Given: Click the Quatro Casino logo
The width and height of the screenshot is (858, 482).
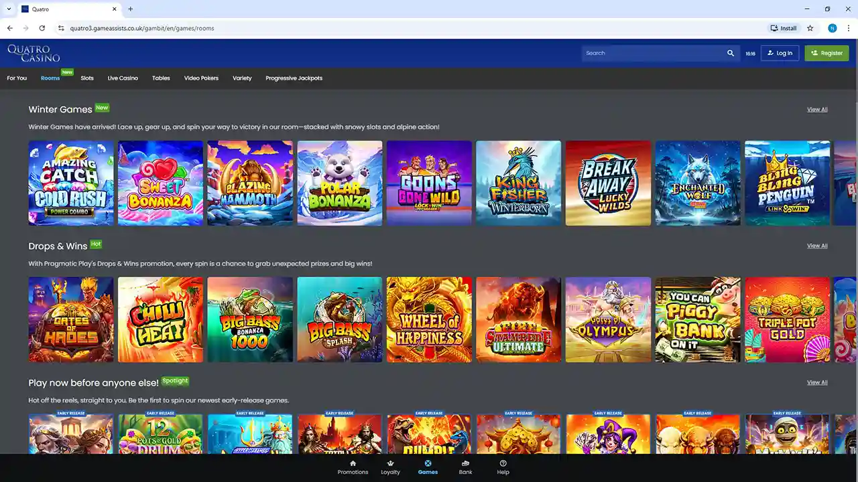Looking at the screenshot, I should pos(34,53).
